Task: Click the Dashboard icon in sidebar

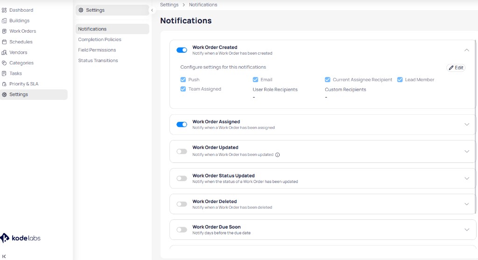Action: click(4, 10)
